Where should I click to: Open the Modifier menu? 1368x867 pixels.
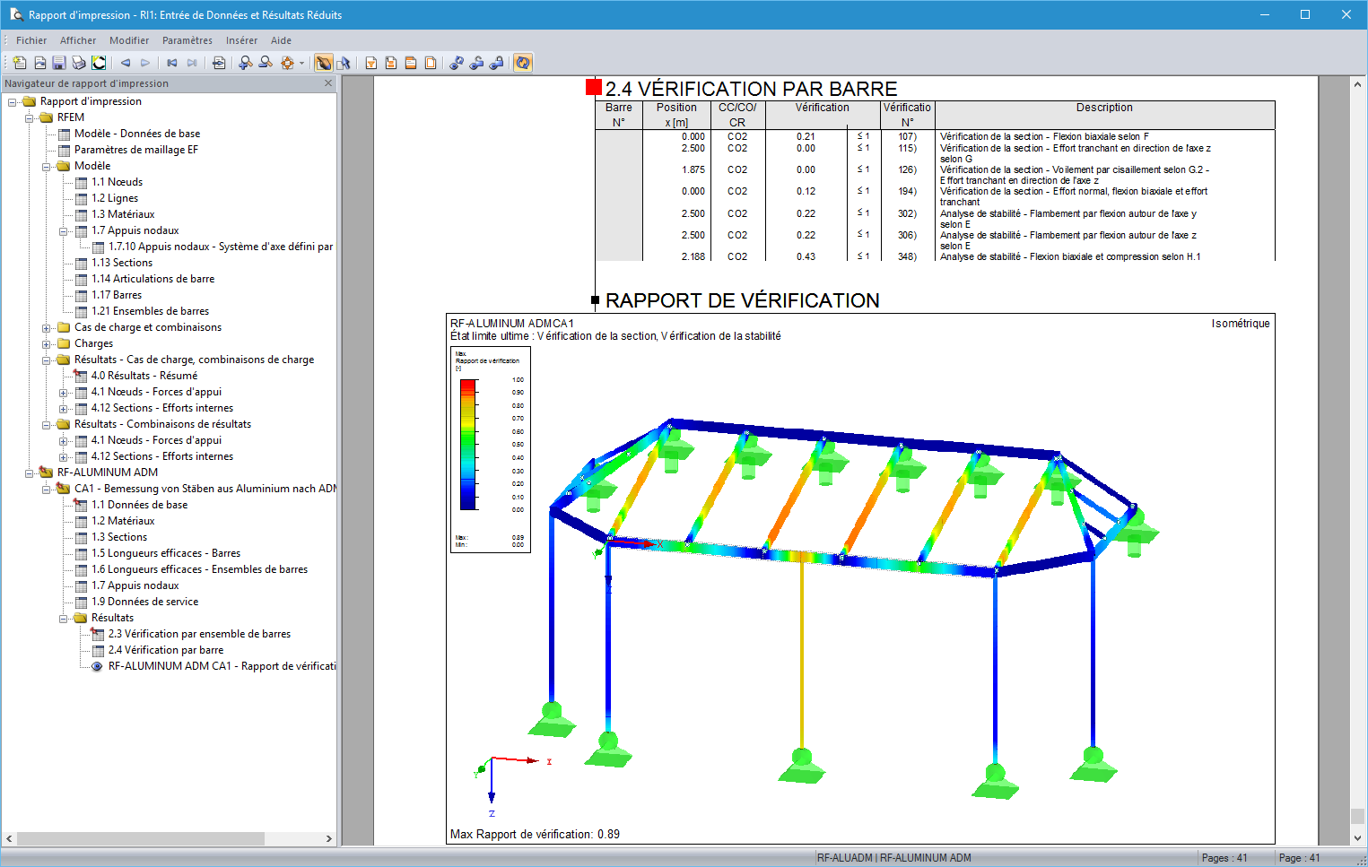129,40
